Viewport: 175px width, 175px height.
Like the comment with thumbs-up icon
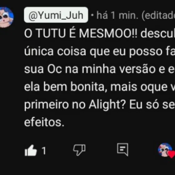[x=31, y=150]
